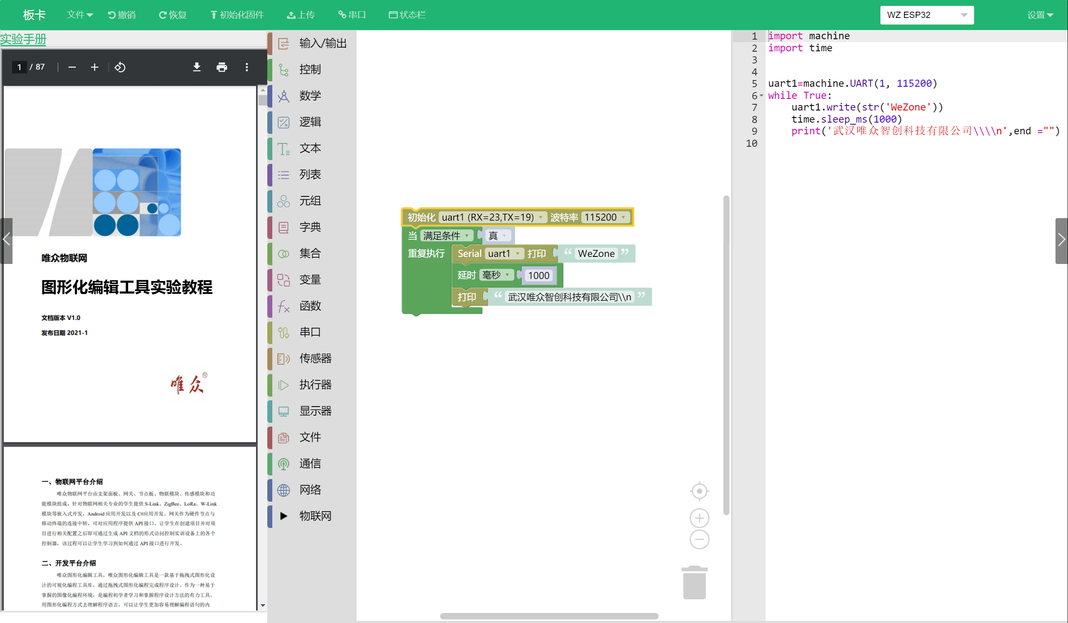Click the PDF print icon
1068x623 pixels.
pyautogui.click(x=222, y=67)
